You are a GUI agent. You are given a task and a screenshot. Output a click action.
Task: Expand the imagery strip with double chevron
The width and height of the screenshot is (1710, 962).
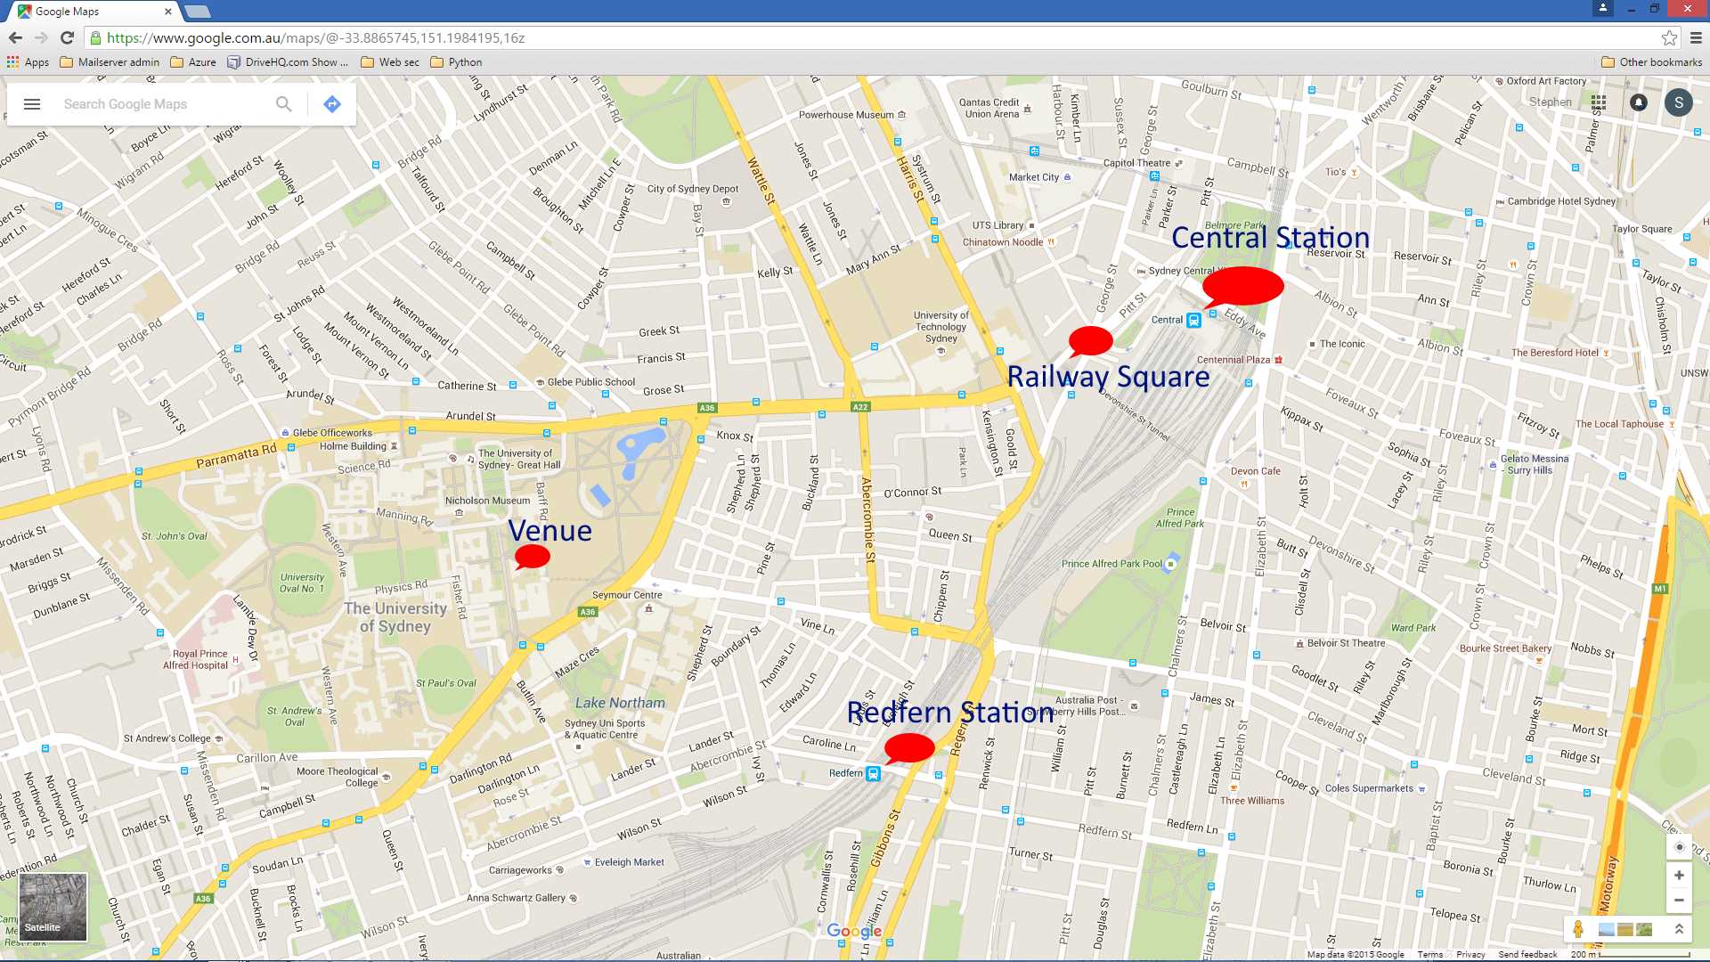[1679, 929]
